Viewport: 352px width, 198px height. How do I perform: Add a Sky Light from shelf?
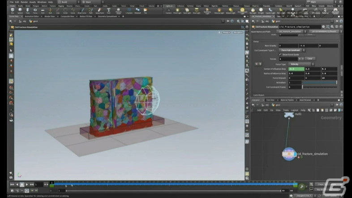pyautogui.click(x=253, y=11)
